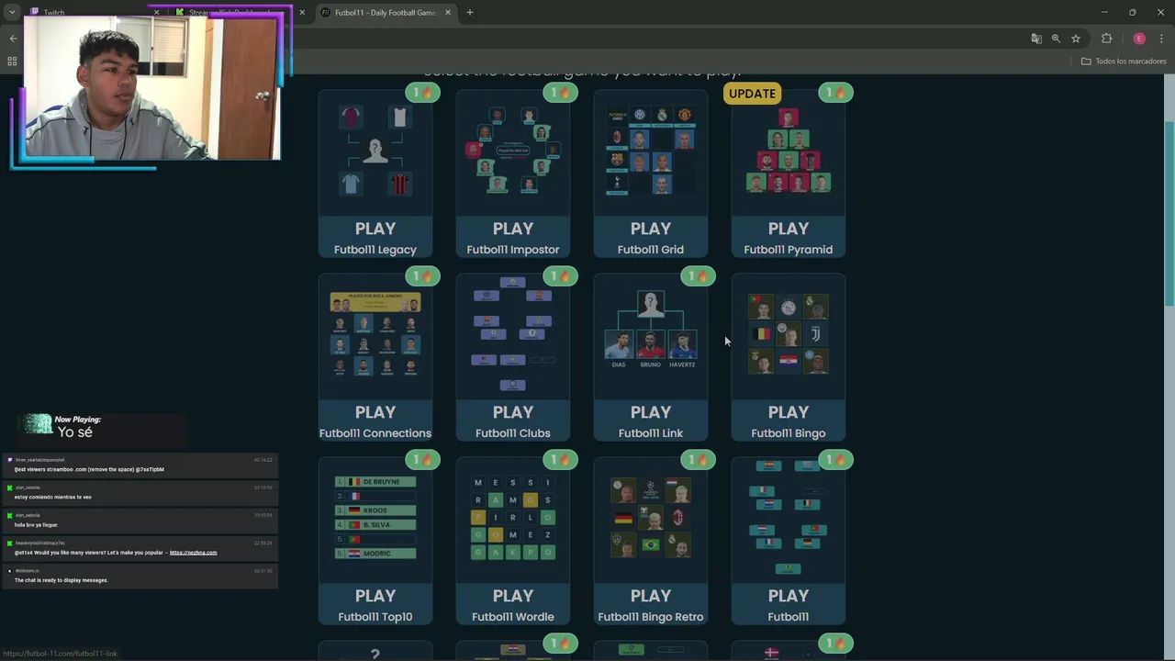Play Futbol11 Grid
Viewport: 1175px width, 661px height.
point(651,237)
